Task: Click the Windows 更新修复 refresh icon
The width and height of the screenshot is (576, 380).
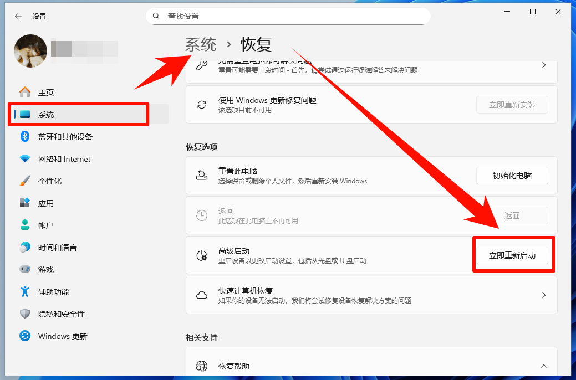Action: (202, 105)
